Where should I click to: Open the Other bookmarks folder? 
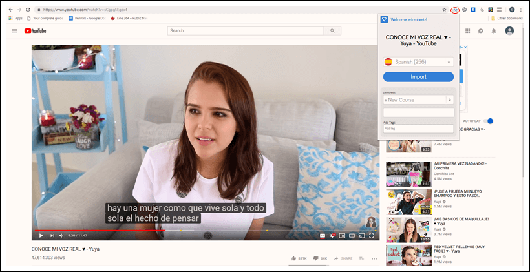point(508,18)
